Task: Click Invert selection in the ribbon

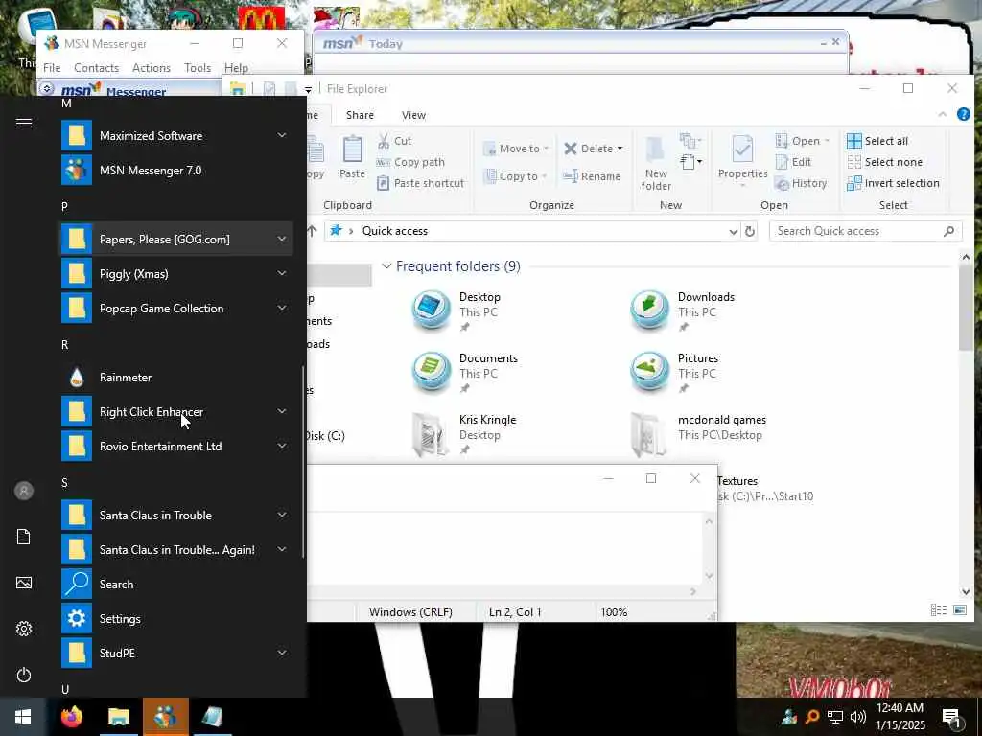Action: pos(893,183)
